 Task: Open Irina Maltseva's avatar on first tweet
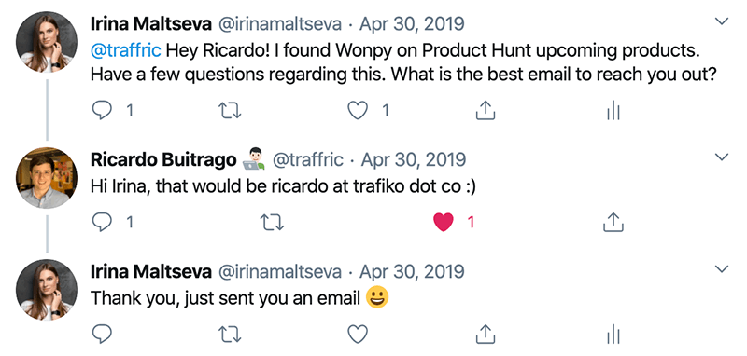click(x=47, y=42)
